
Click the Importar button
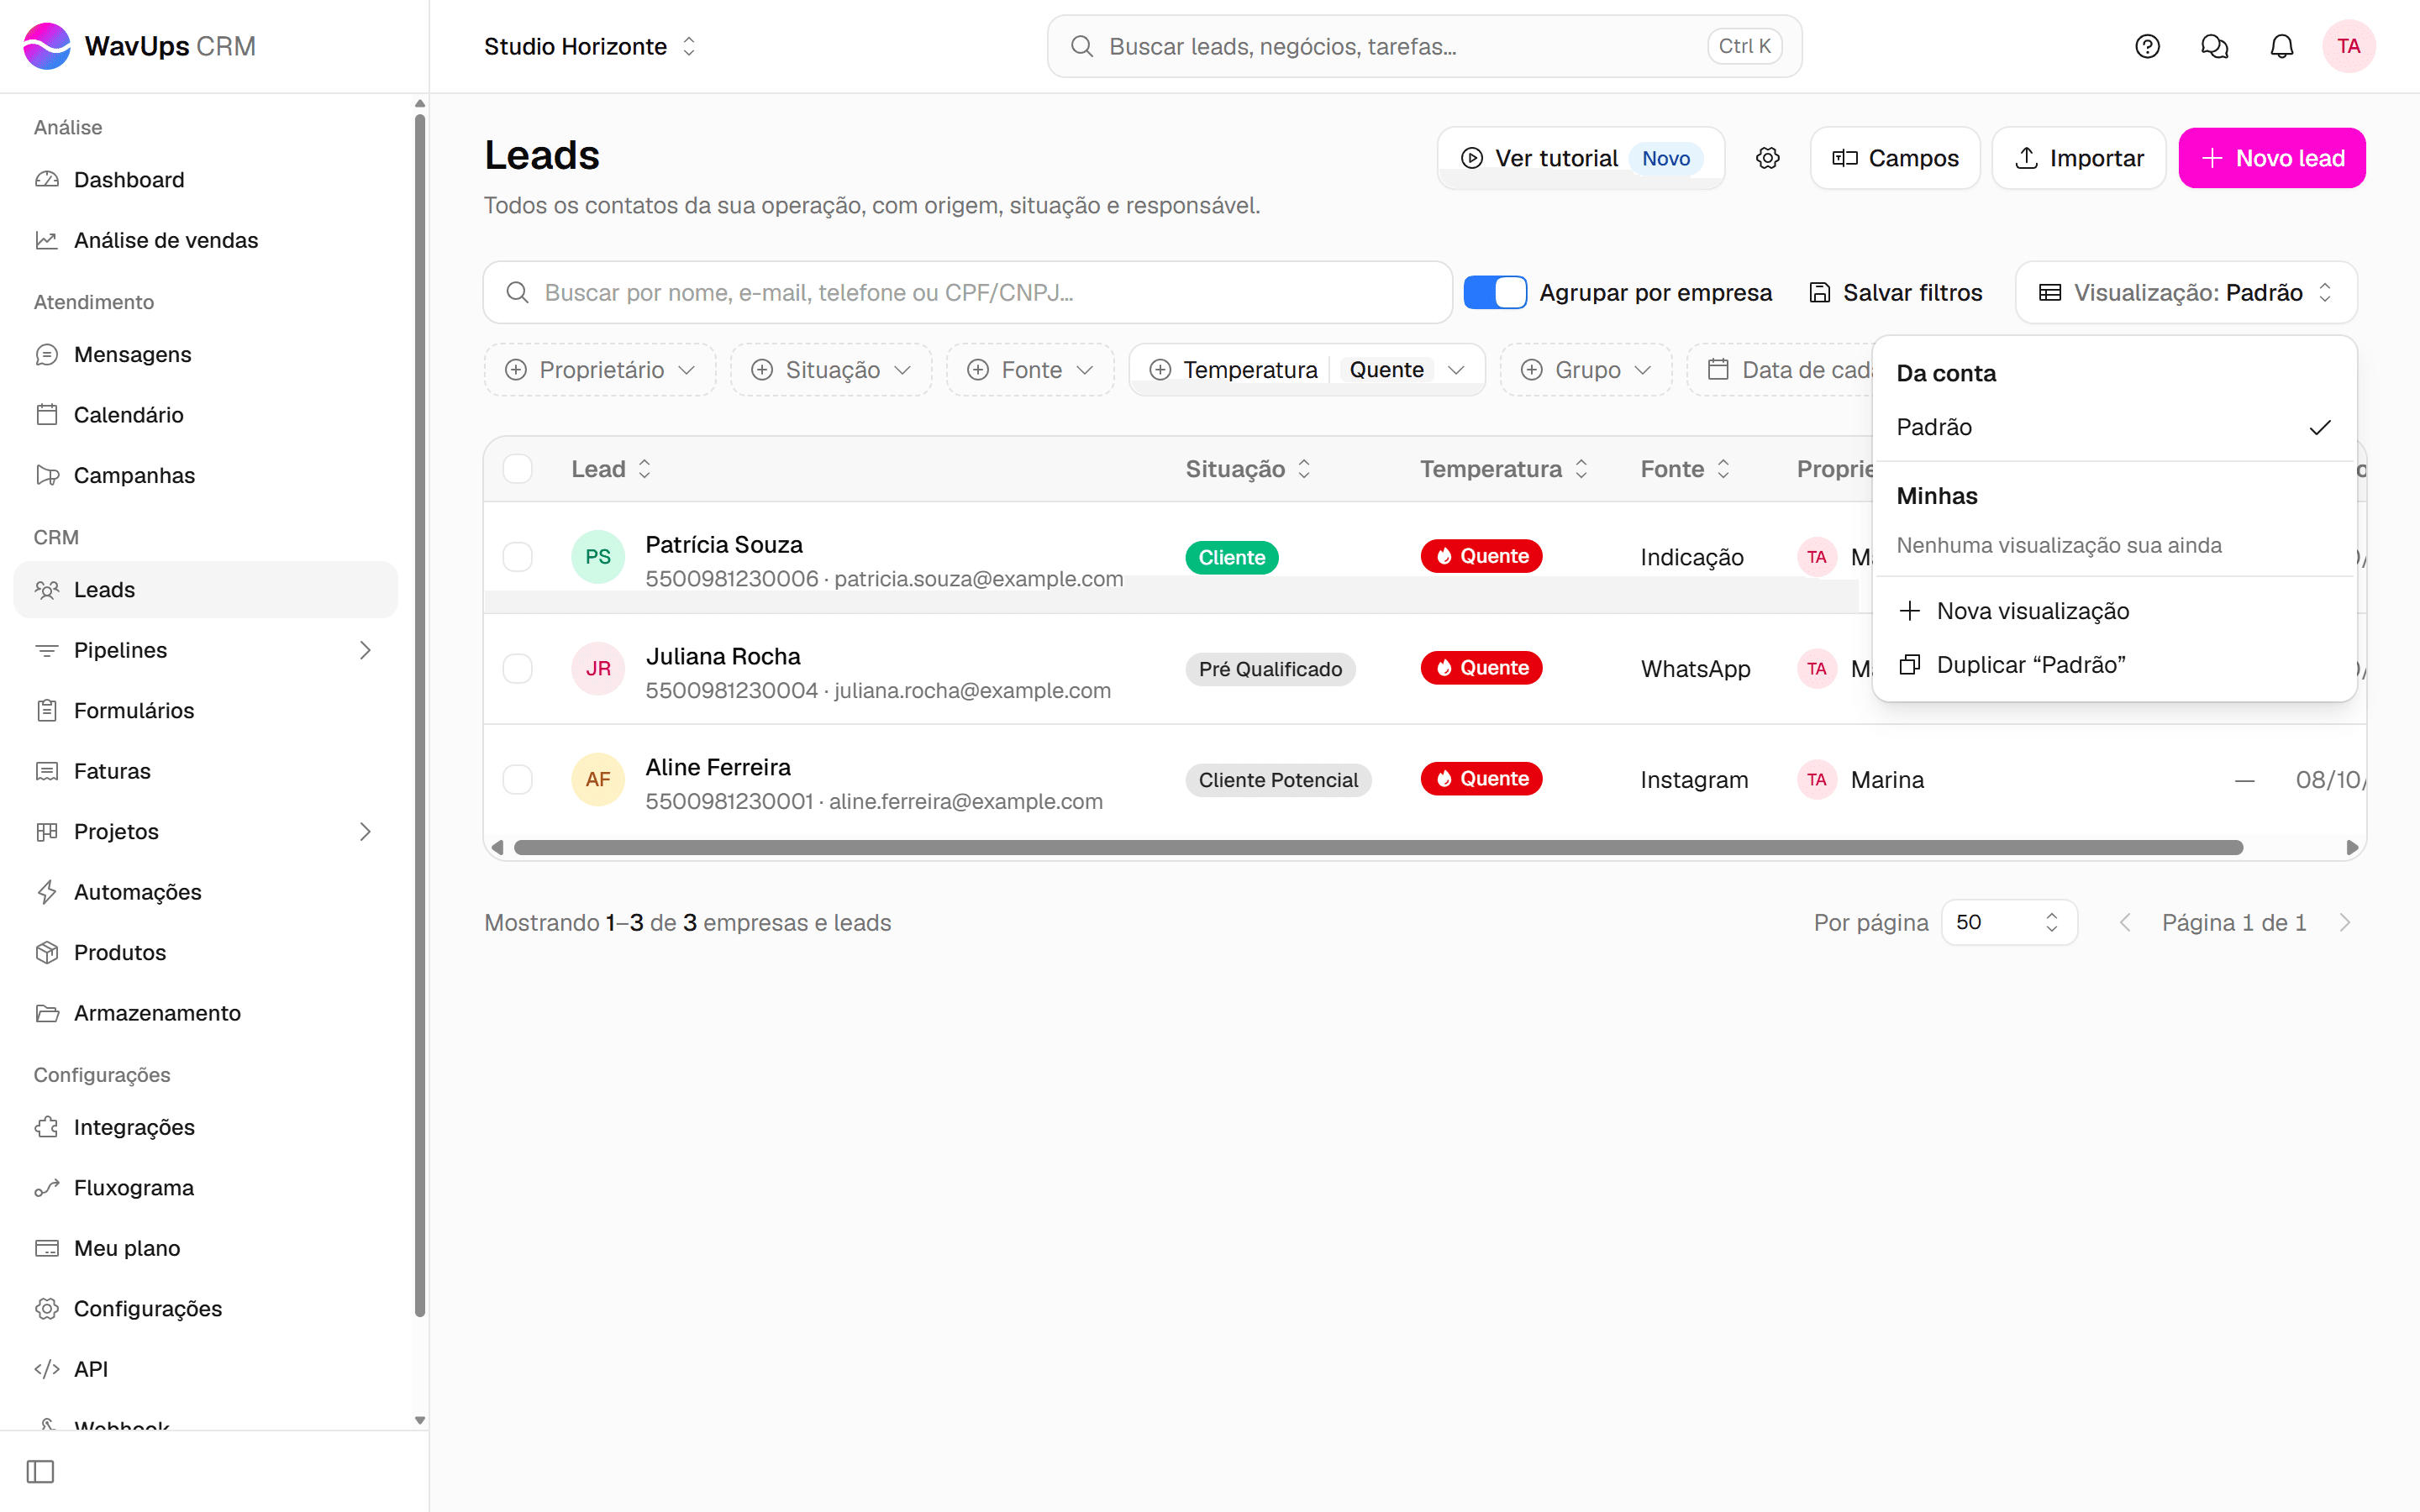2078,158
